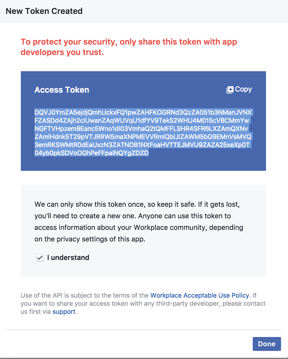Click the red security warning text
Viewport: 288px width, 359px height.
click(129, 47)
